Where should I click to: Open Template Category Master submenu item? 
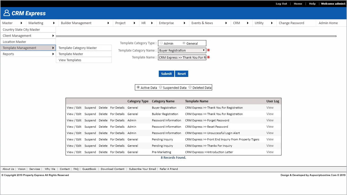[84, 48]
